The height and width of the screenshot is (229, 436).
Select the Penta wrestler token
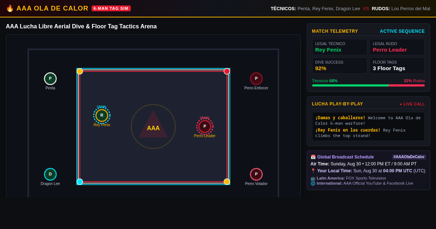tap(50, 79)
